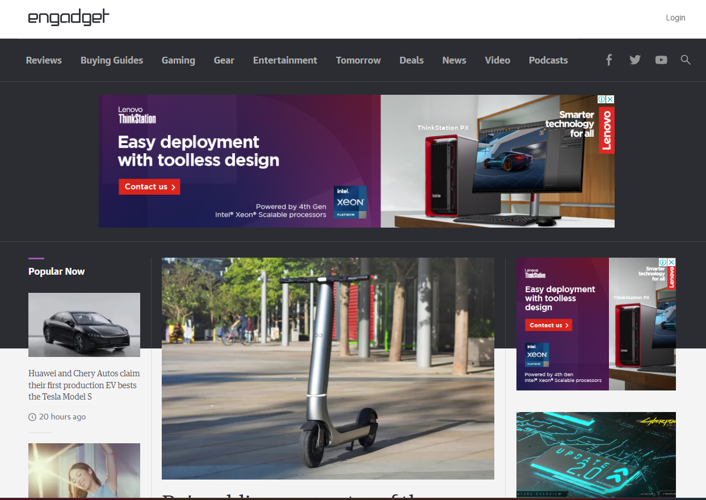Open the Reviews section
706x500 pixels.
(44, 60)
